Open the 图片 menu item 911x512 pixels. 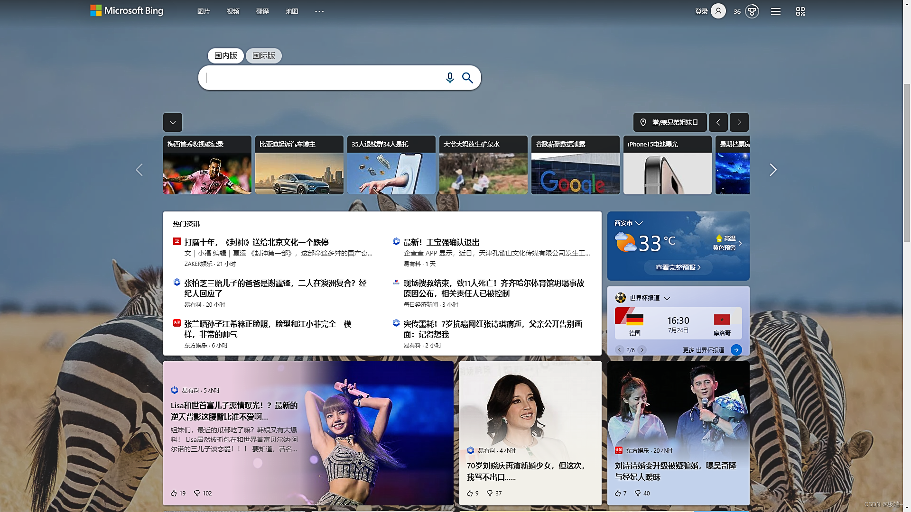(x=204, y=11)
